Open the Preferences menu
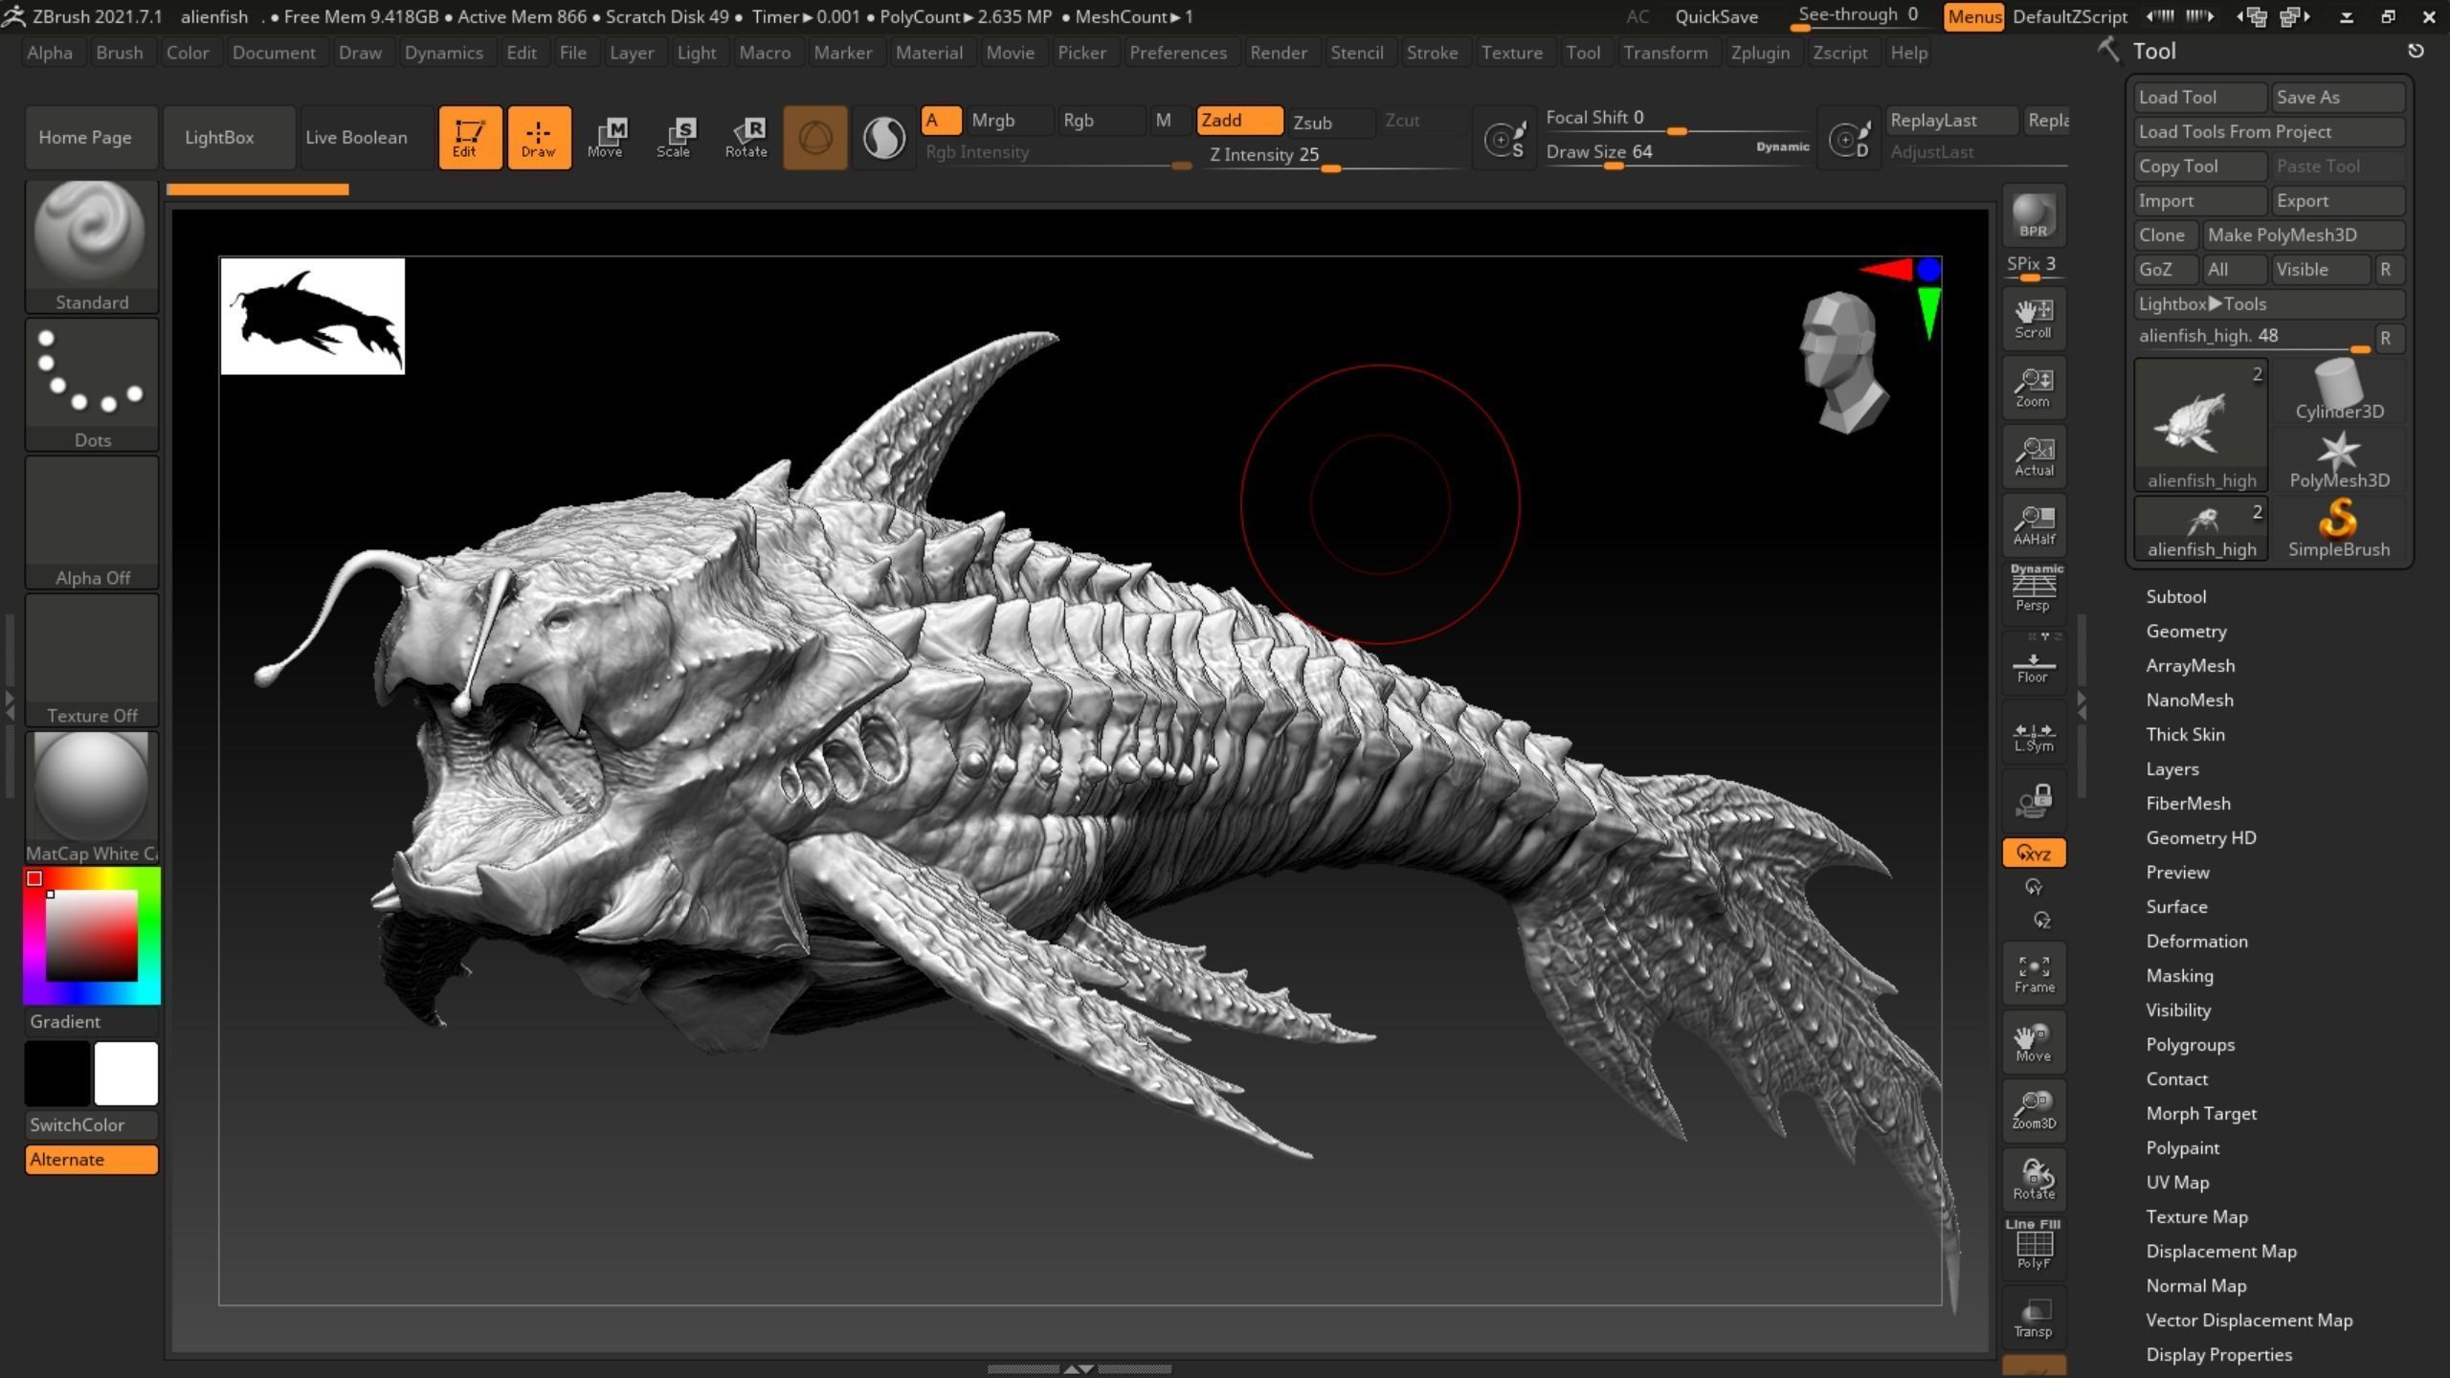Screen dimensions: 2450x1378 pyautogui.click(x=1177, y=53)
